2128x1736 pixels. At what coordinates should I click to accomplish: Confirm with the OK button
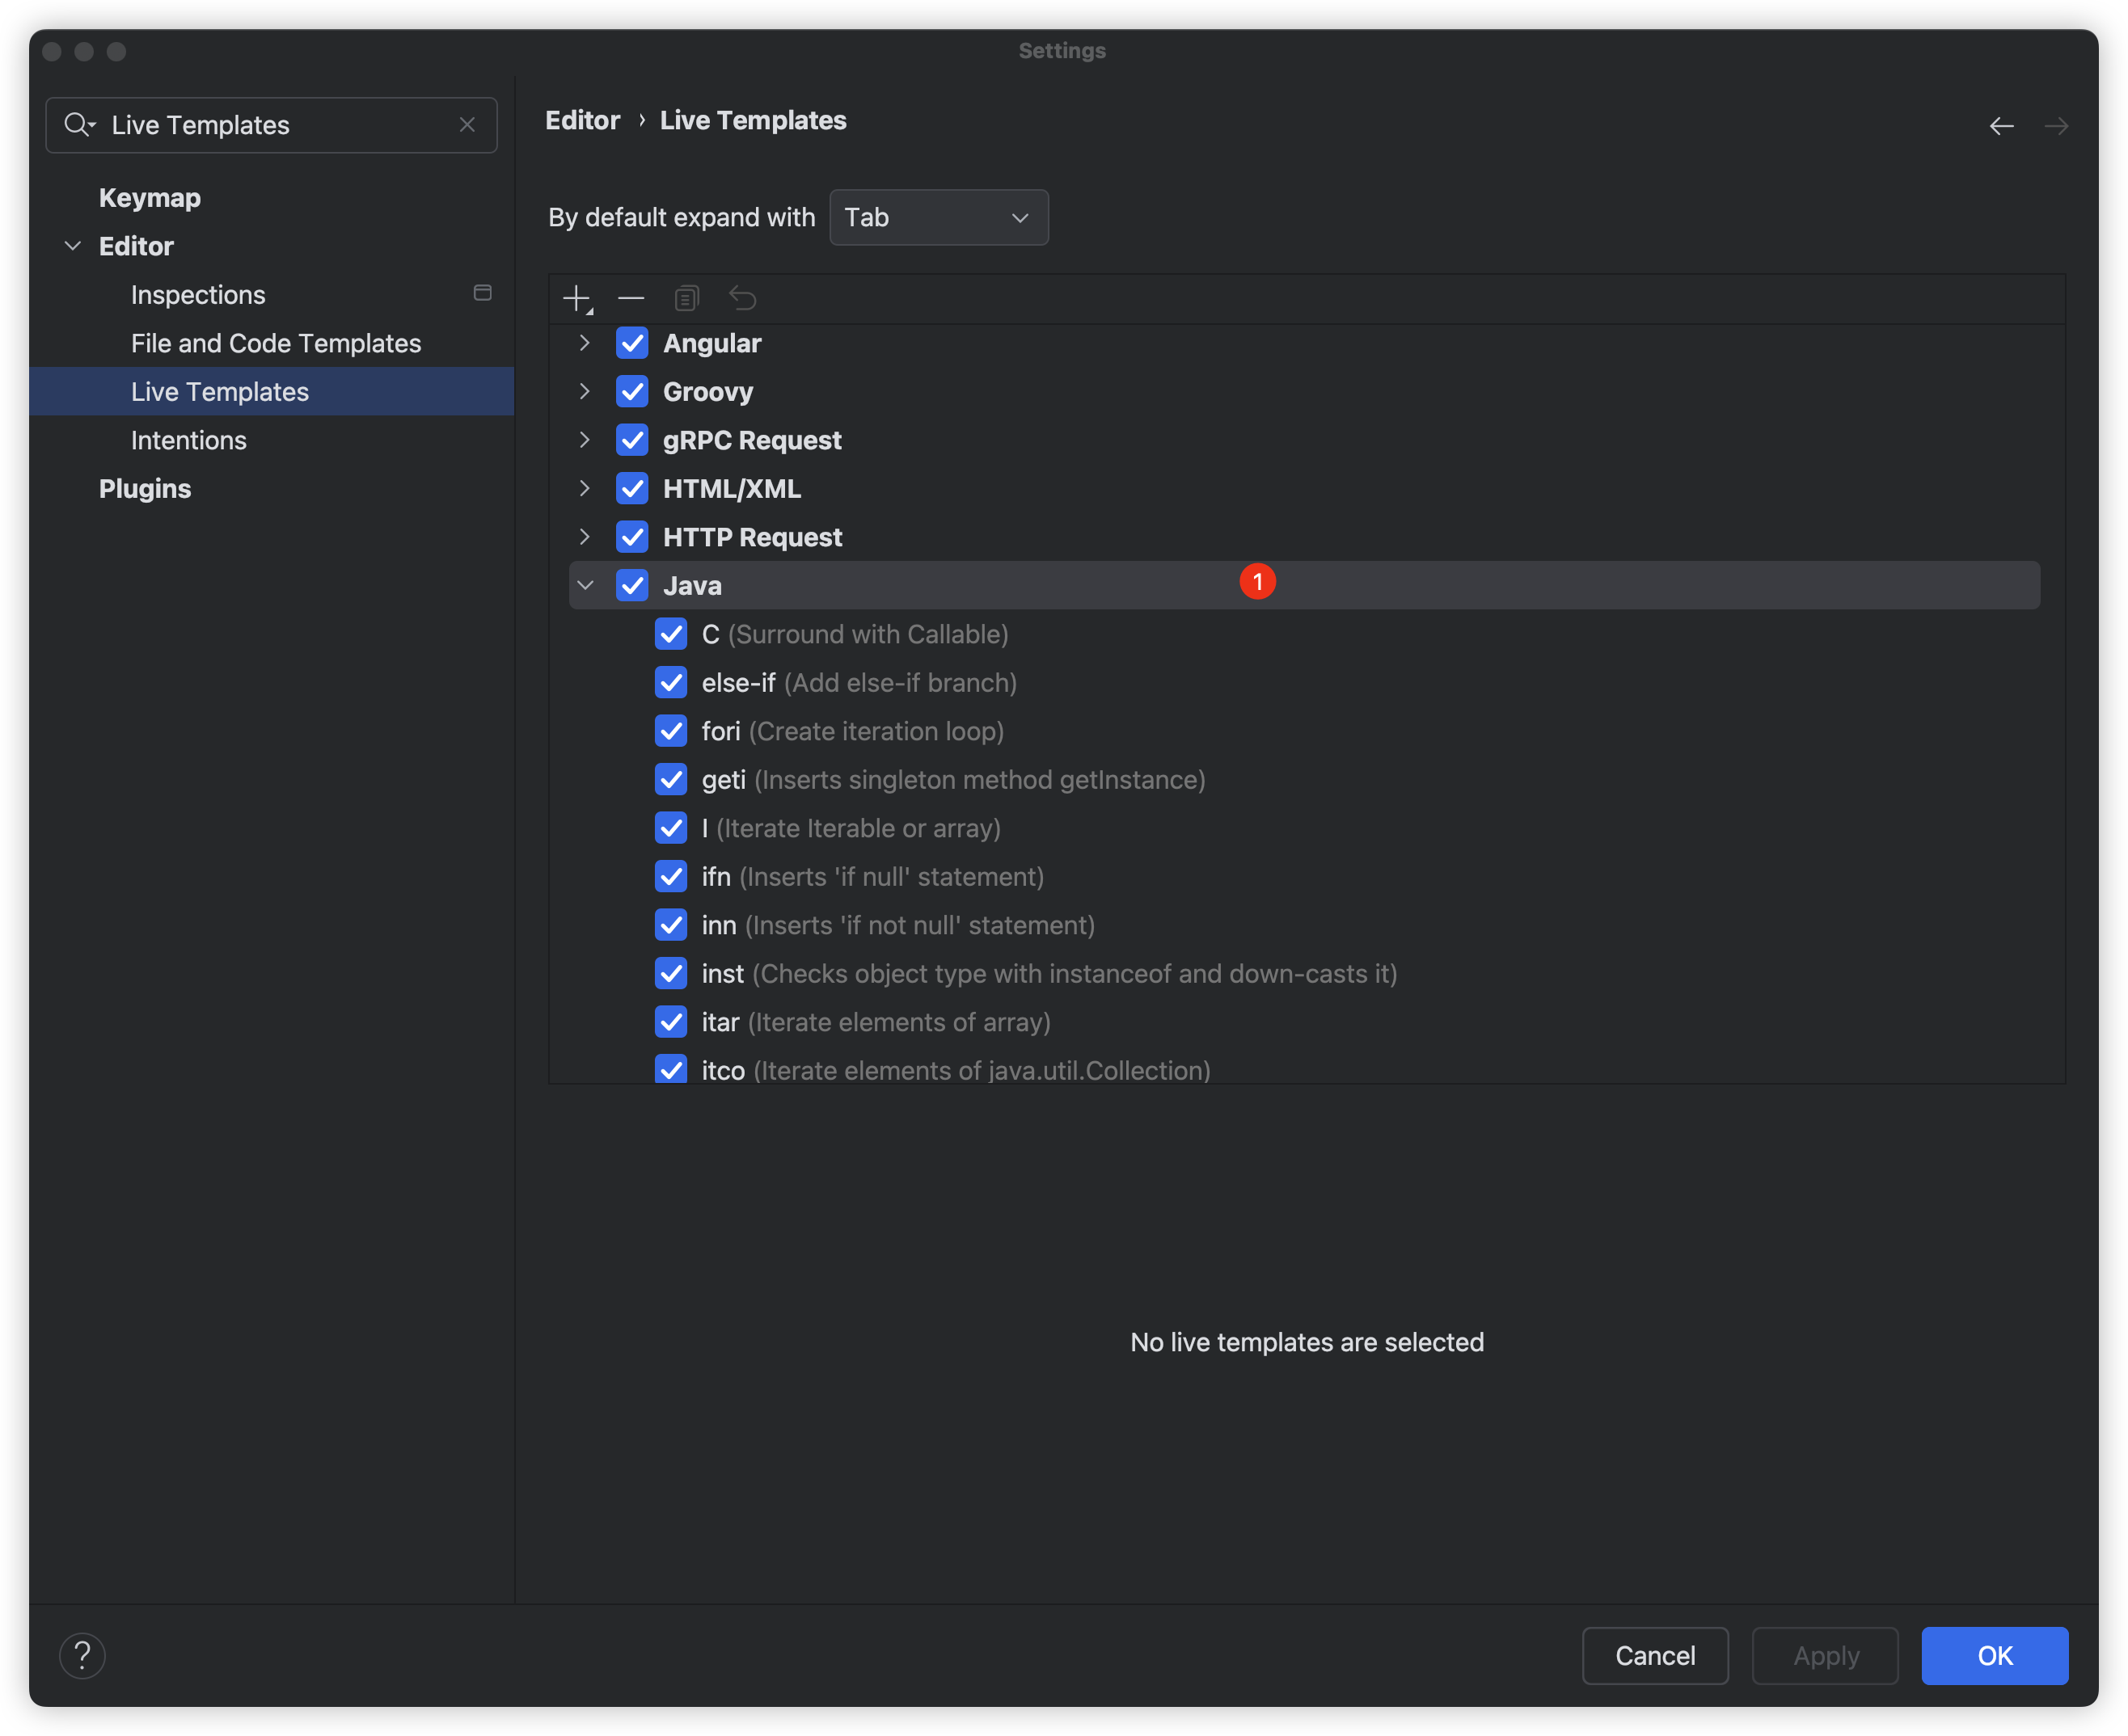pyautogui.click(x=1994, y=1656)
